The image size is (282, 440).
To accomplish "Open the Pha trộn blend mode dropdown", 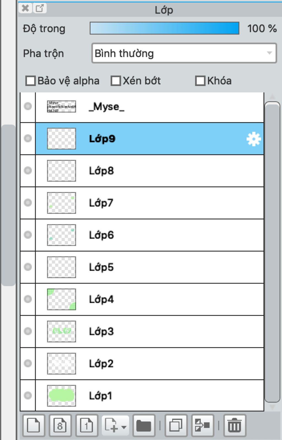I will [184, 53].
